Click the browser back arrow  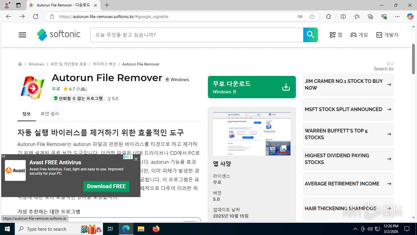pyautogui.click(x=9, y=17)
